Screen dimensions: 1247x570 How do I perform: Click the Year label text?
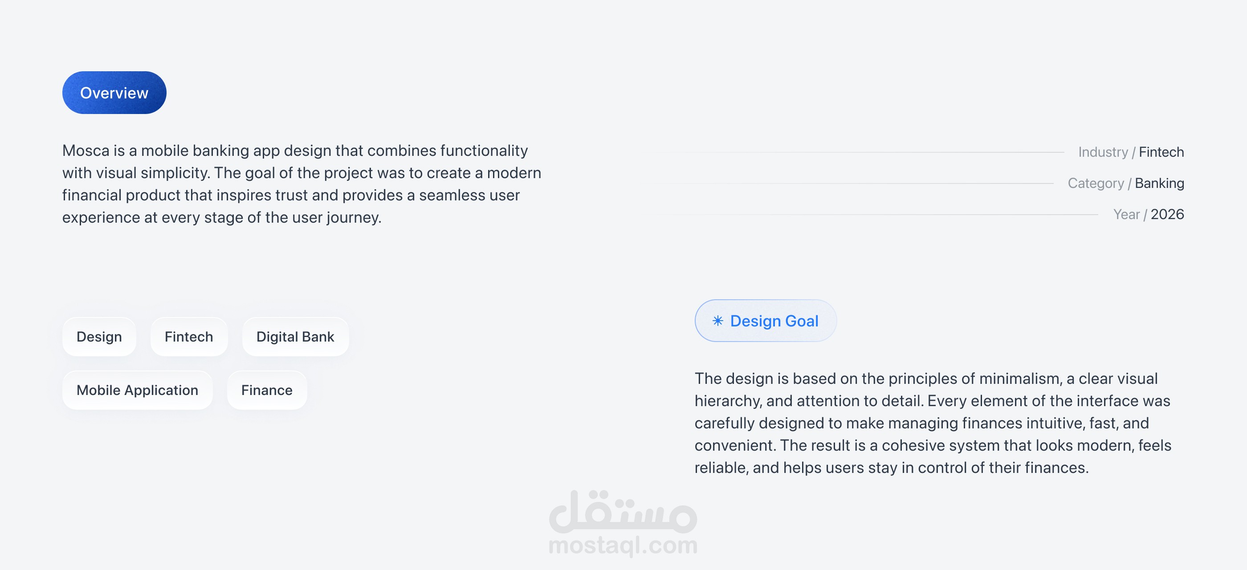[1126, 214]
